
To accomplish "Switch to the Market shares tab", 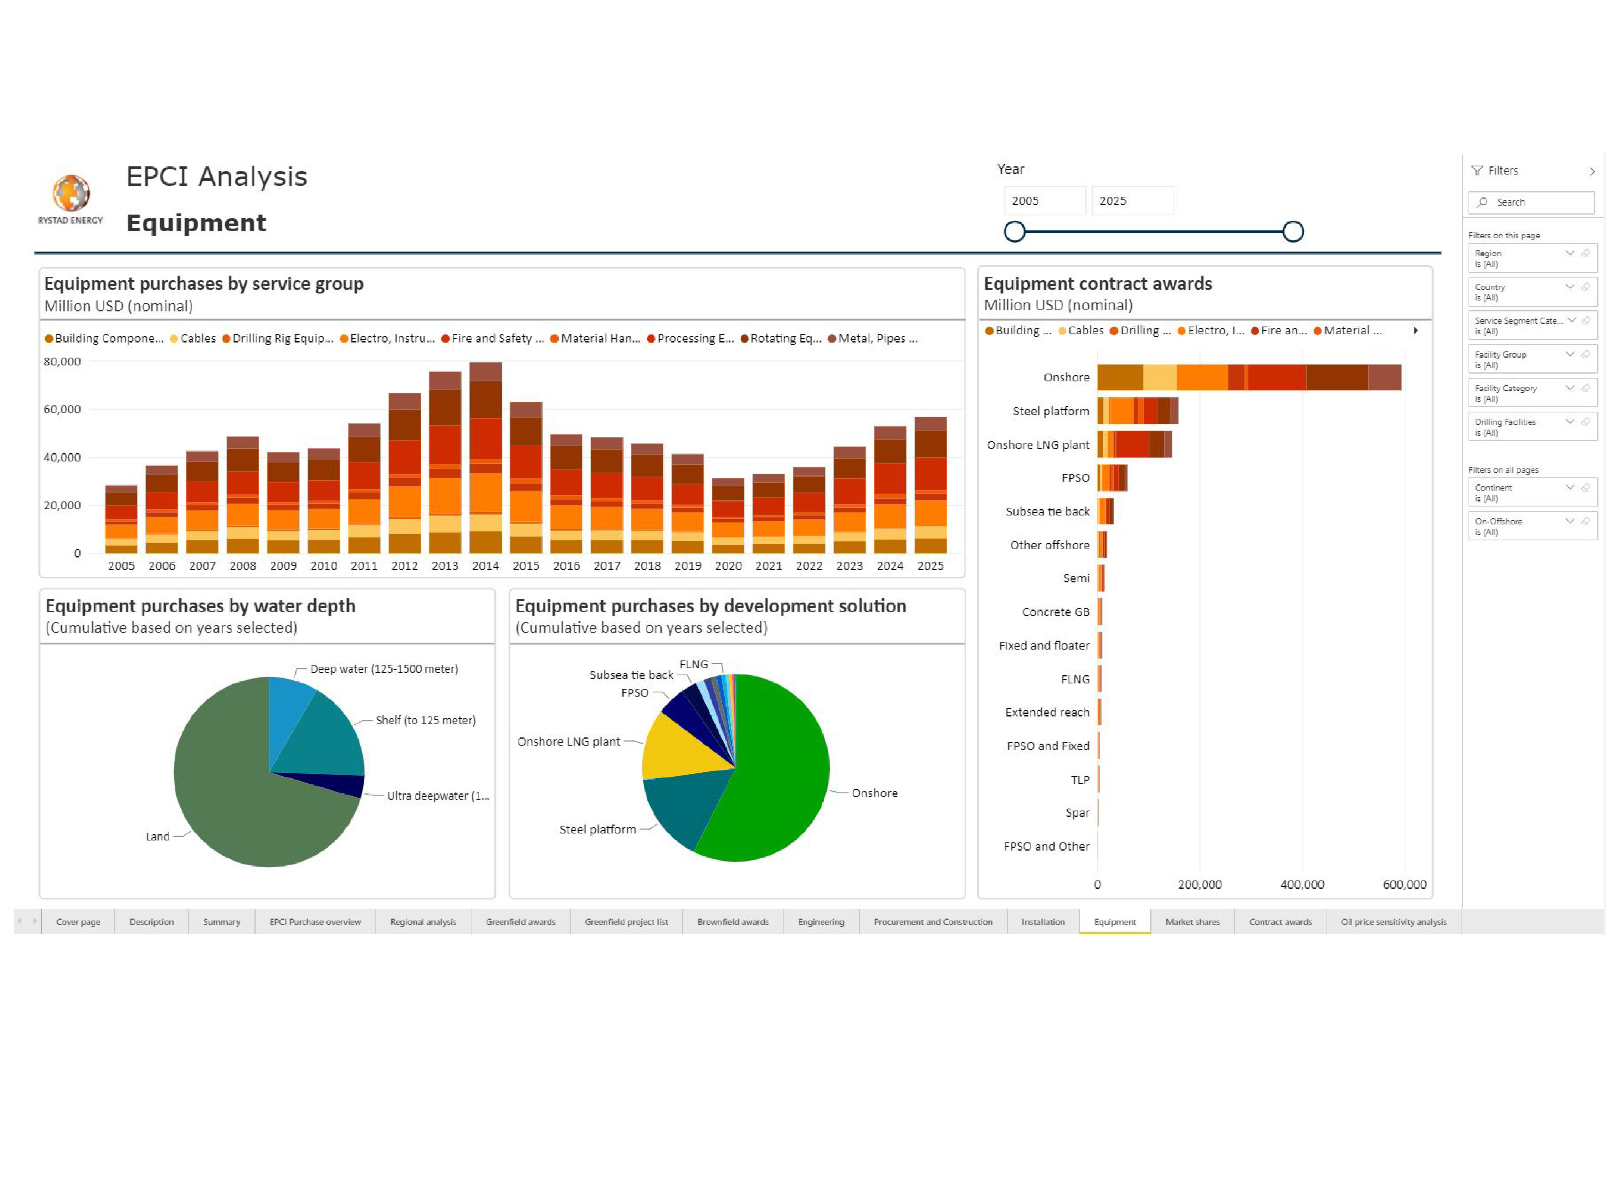I will [x=1192, y=922].
